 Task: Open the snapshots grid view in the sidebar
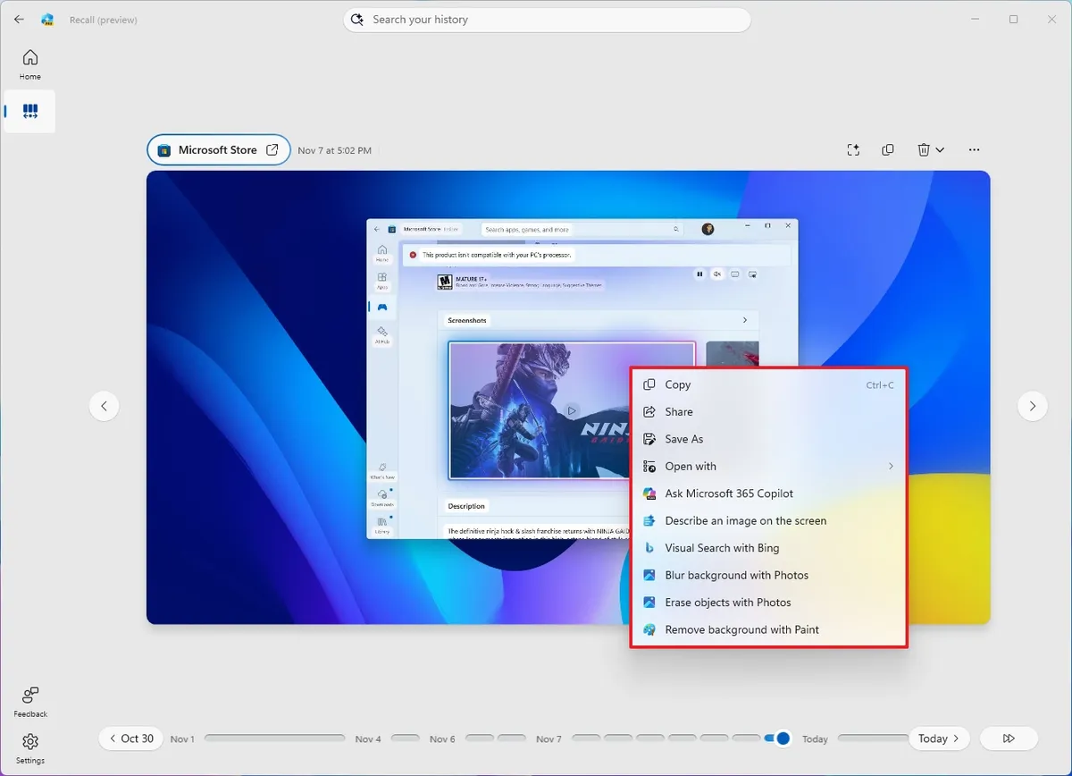click(x=29, y=111)
